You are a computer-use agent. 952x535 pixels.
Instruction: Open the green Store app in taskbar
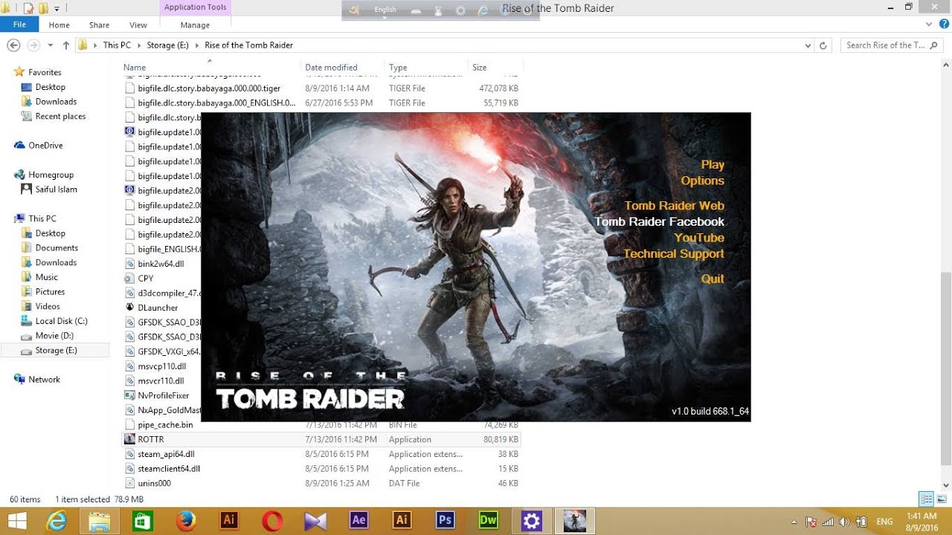pos(142,521)
